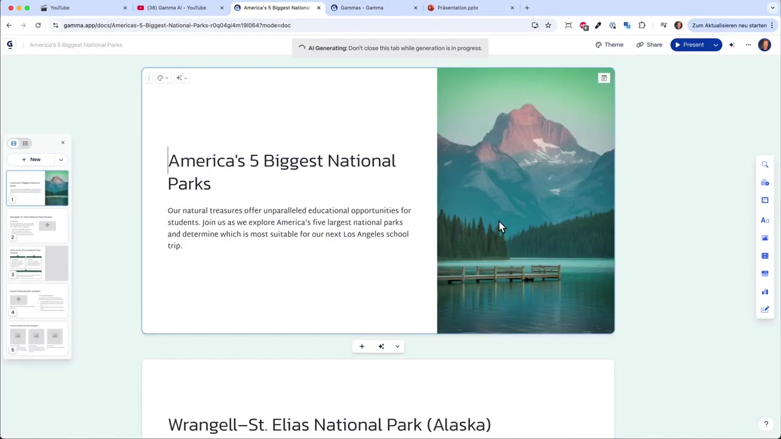Open the search tool in right sidebar
The image size is (781, 439).
click(765, 165)
